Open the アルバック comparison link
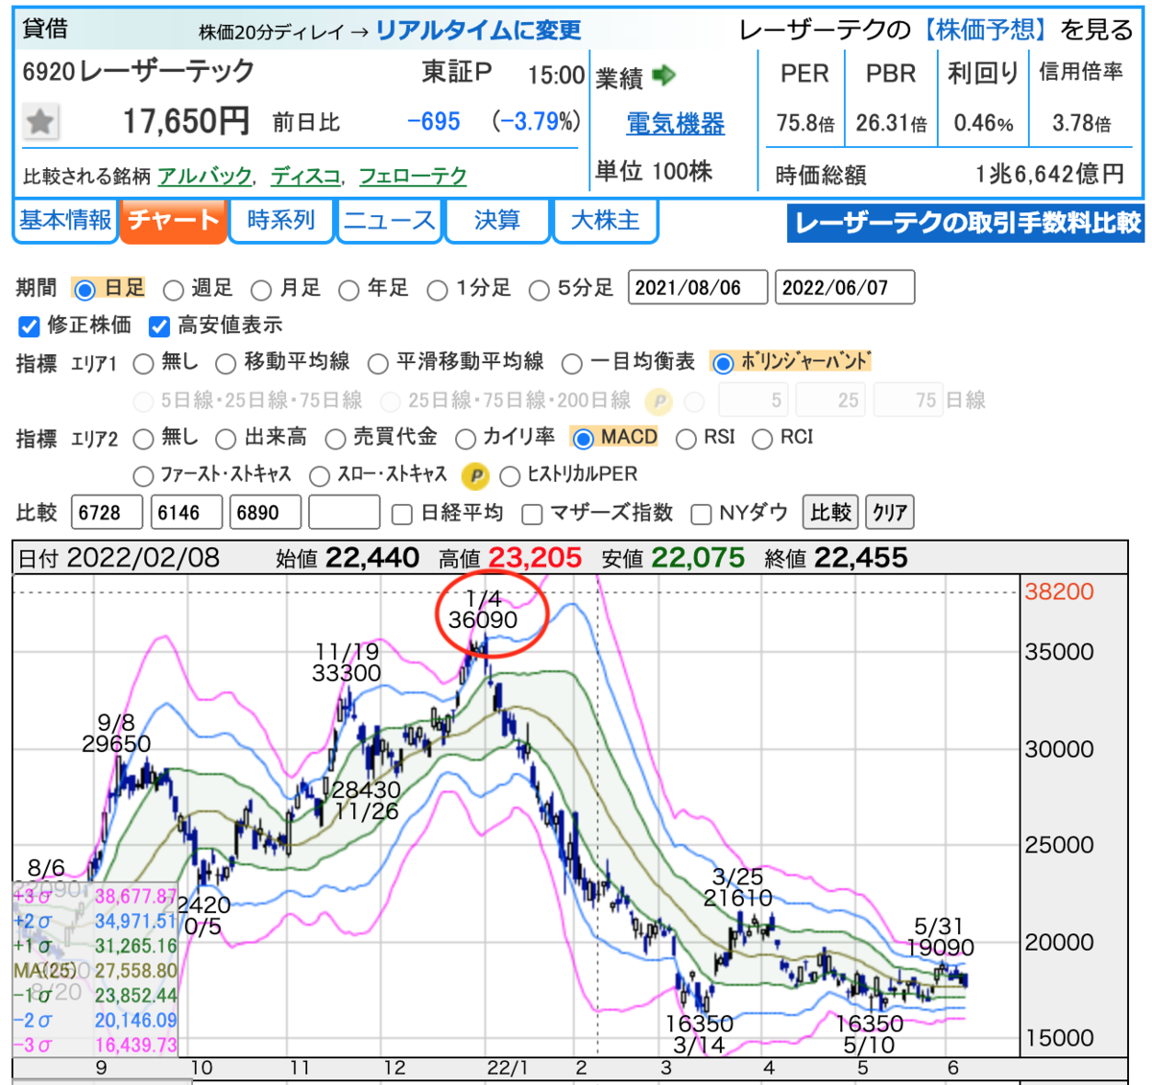The width and height of the screenshot is (1152, 1085). pos(204,177)
